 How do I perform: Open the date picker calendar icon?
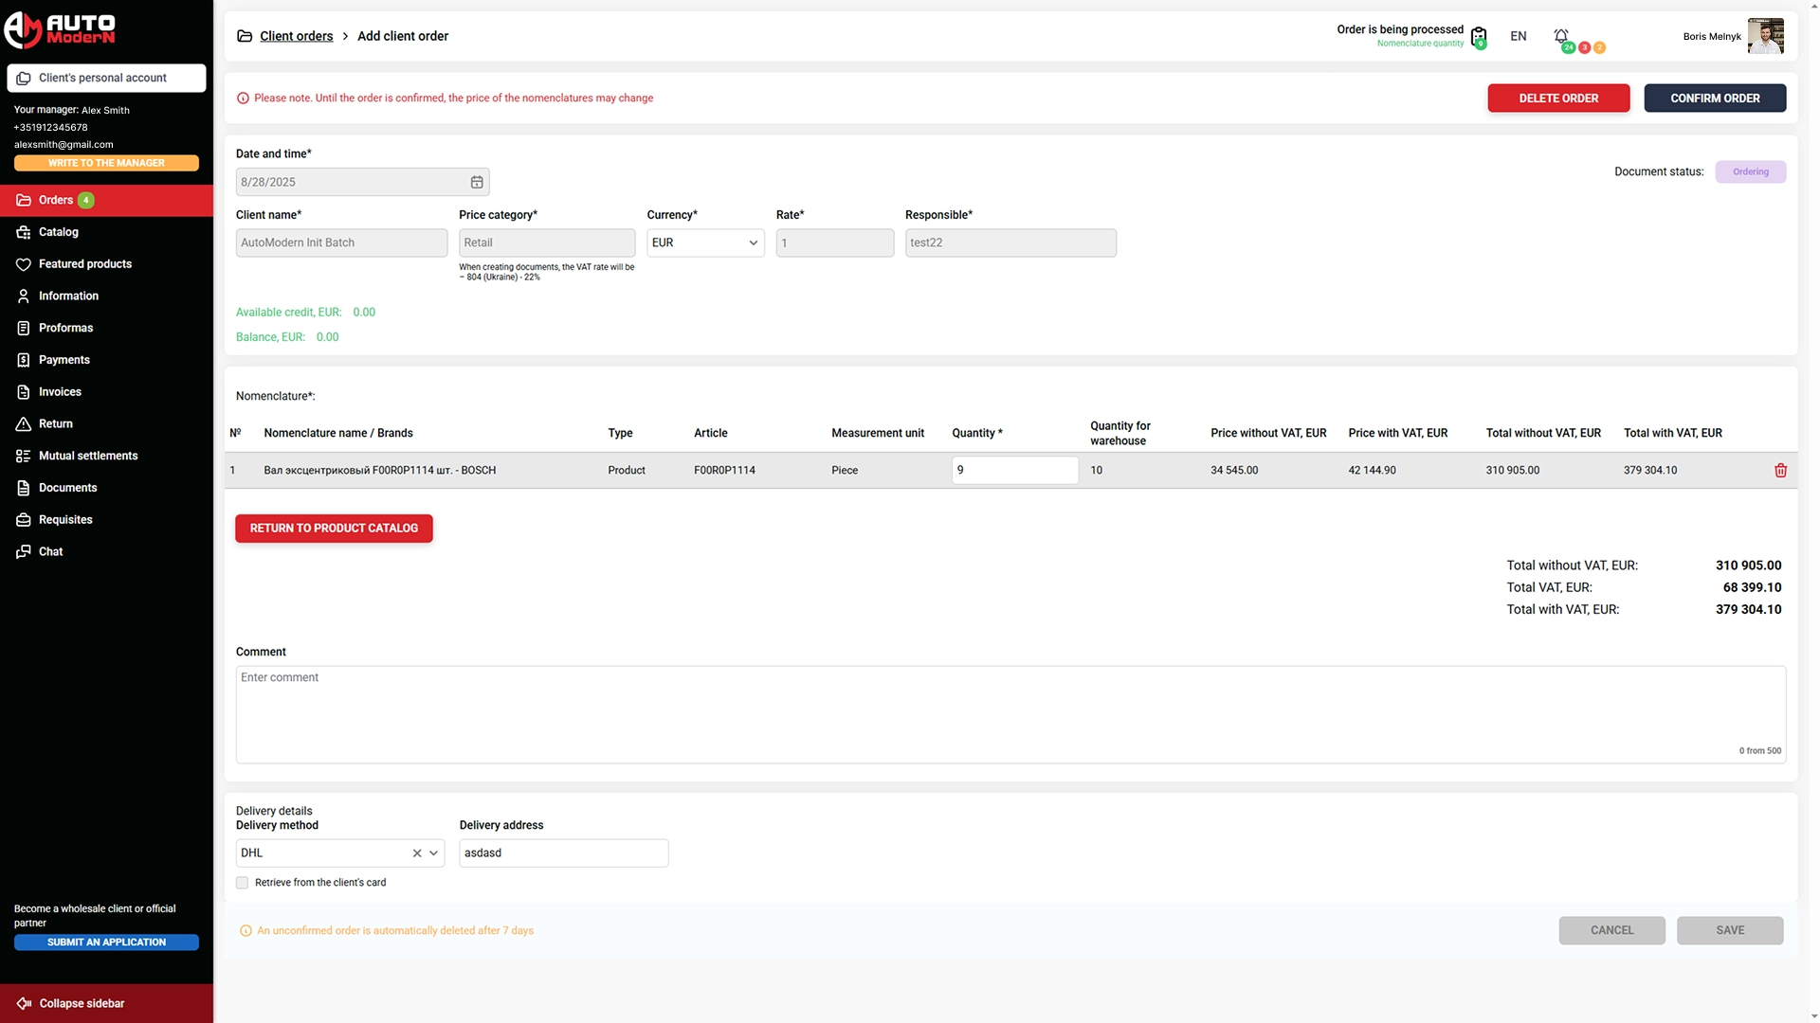pos(477,181)
